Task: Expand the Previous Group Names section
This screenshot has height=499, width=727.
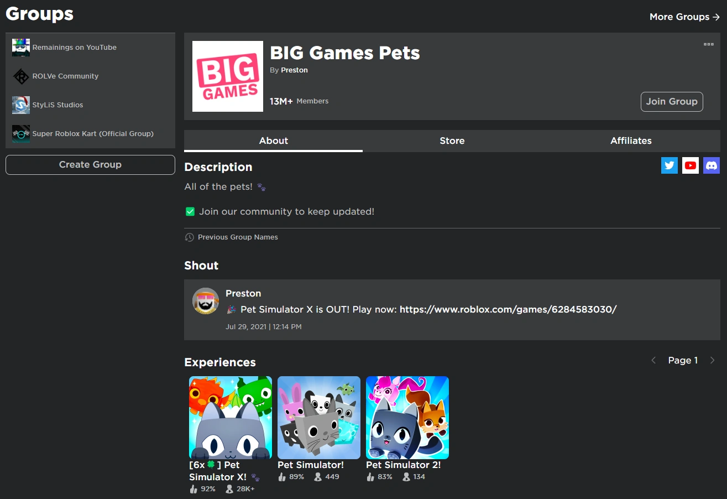Action: pyautogui.click(x=237, y=237)
